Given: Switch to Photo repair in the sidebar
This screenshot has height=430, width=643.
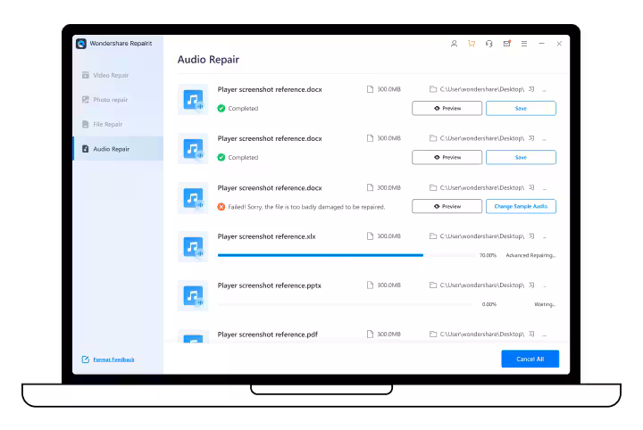Looking at the screenshot, I should click(x=118, y=100).
